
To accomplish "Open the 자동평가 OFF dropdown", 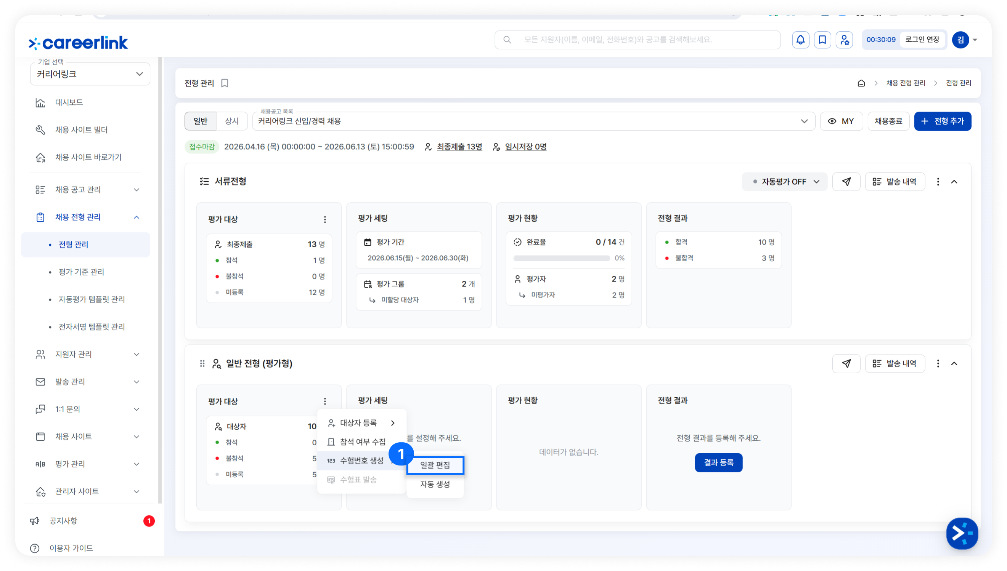I will pos(784,182).
